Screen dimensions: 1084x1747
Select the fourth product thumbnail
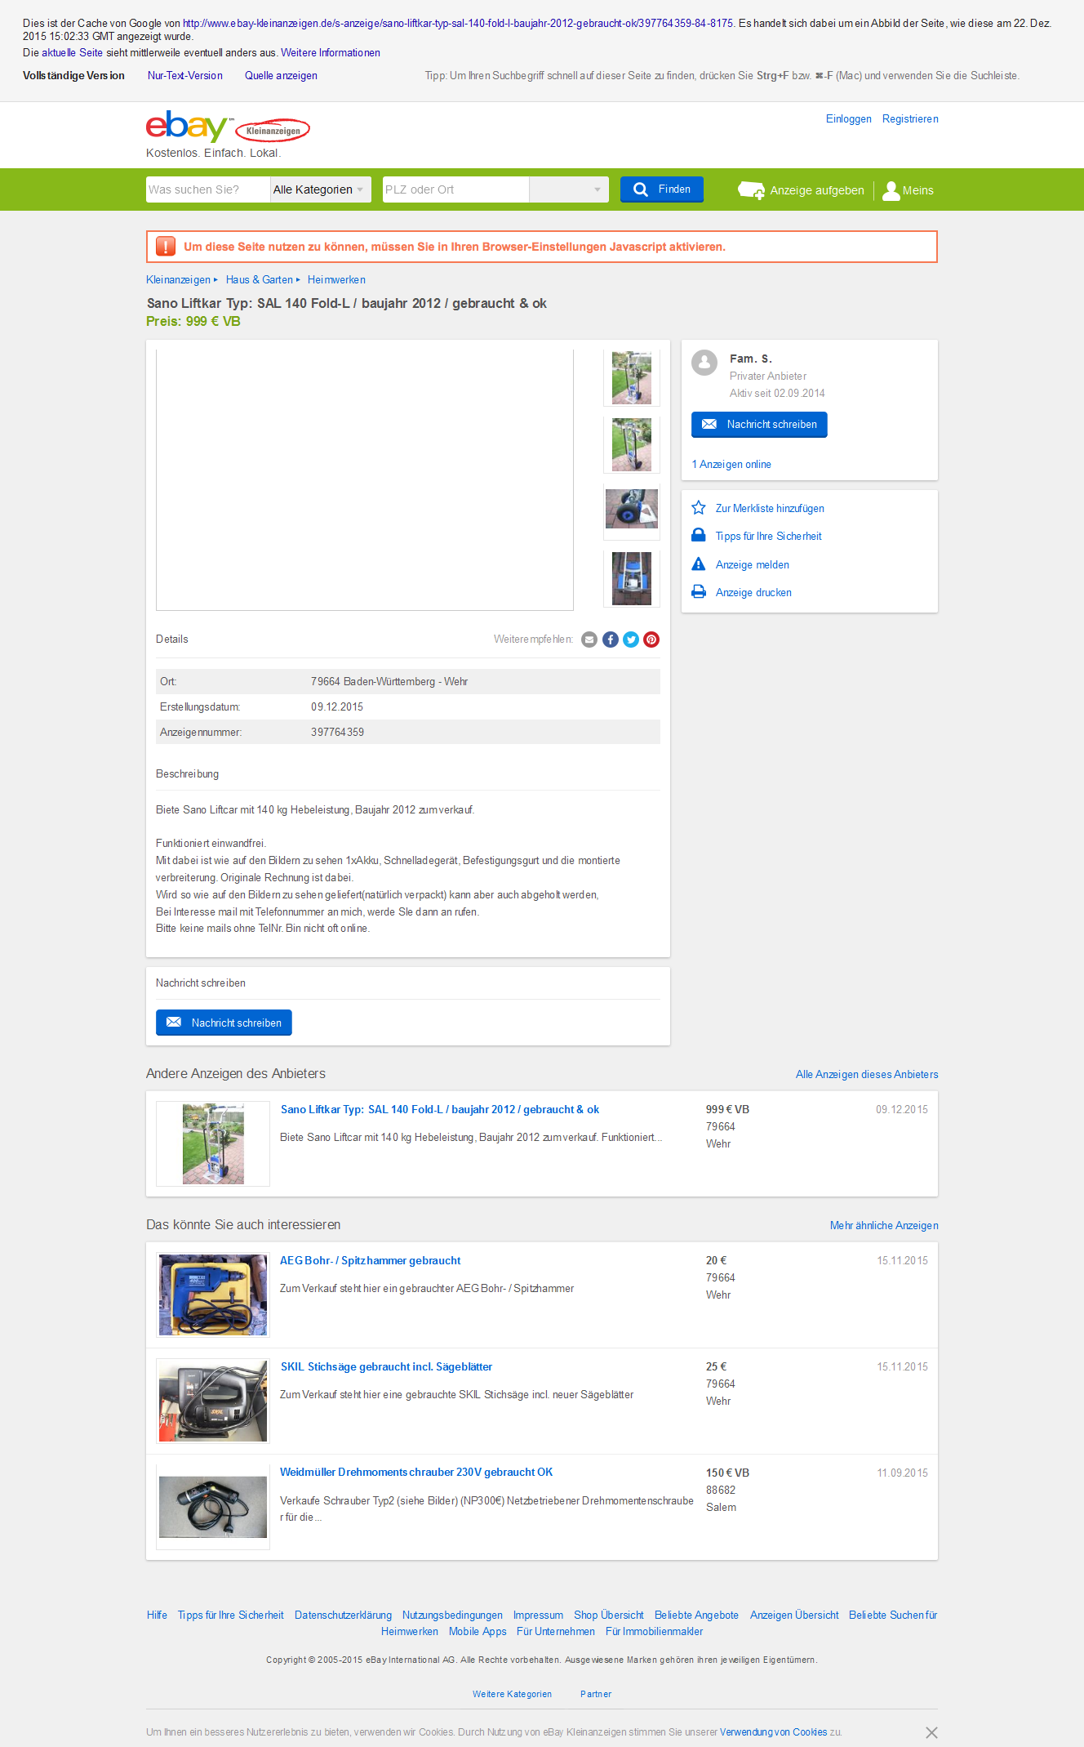[632, 579]
